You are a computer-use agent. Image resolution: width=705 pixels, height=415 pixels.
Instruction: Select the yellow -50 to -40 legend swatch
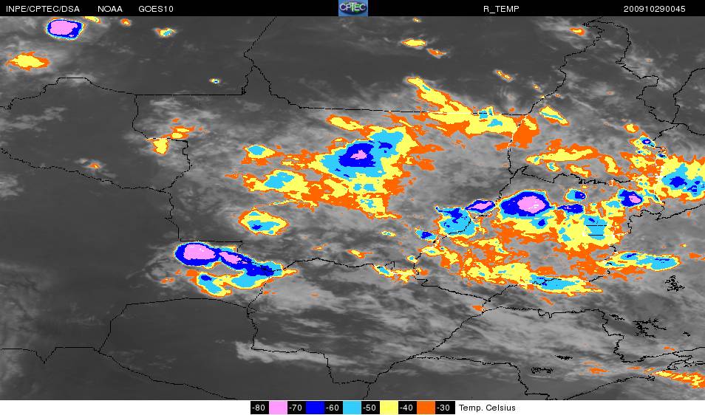tap(389, 408)
